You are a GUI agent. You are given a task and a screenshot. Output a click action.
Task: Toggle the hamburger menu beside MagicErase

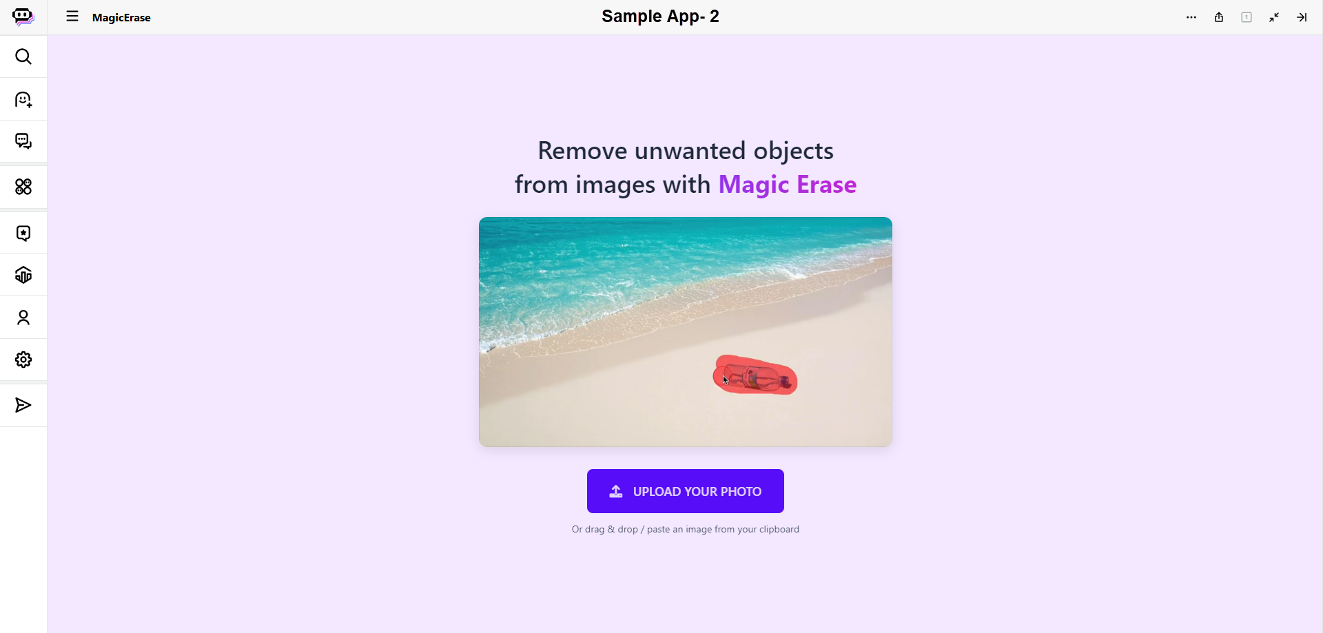pos(72,17)
